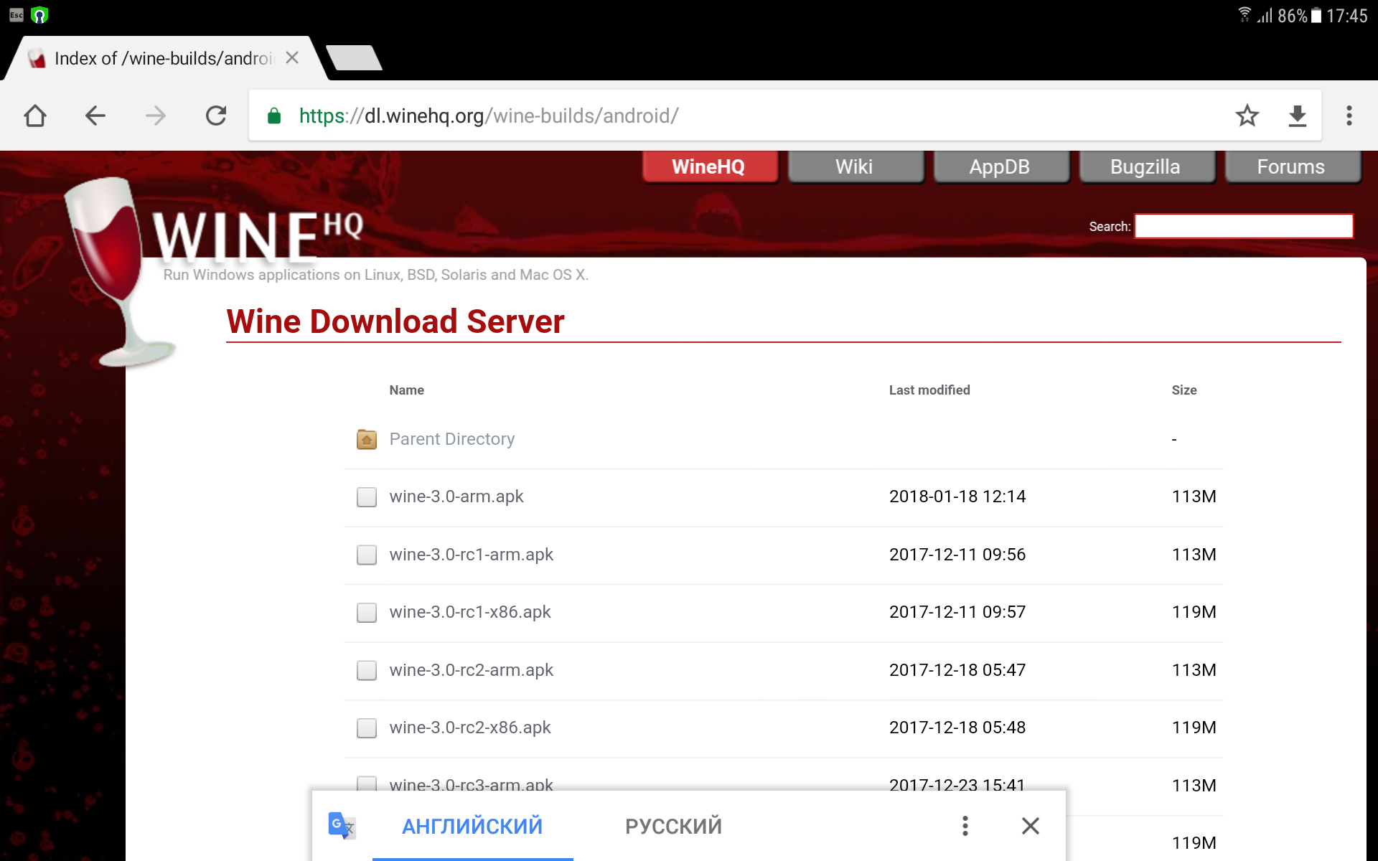Tap the Wi-Fi status icon
This screenshot has width=1378, height=861.
(1245, 15)
